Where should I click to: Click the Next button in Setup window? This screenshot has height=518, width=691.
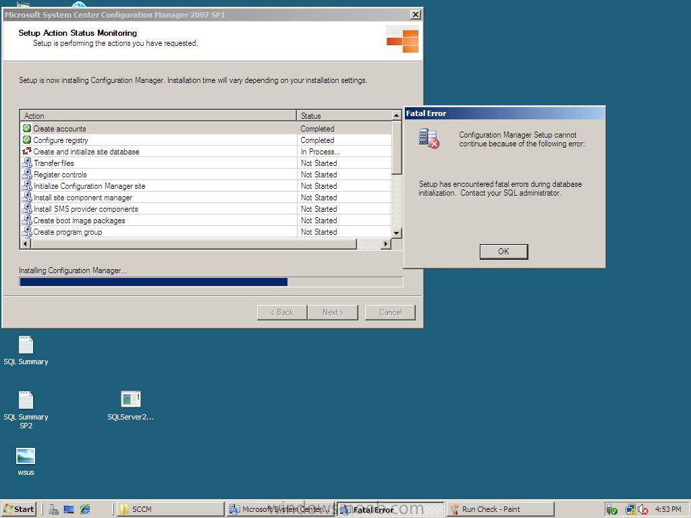(x=333, y=312)
